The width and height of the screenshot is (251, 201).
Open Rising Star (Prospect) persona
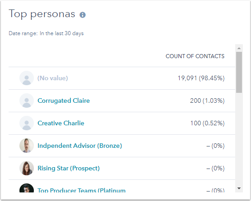click(x=69, y=168)
